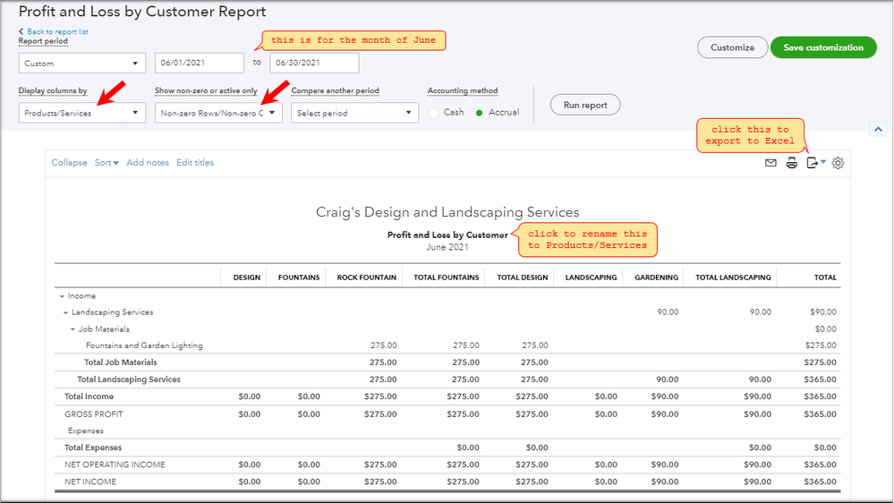Click Back to report list link
This screenshot has width=894, height=503.
click(x=57, y=31)
